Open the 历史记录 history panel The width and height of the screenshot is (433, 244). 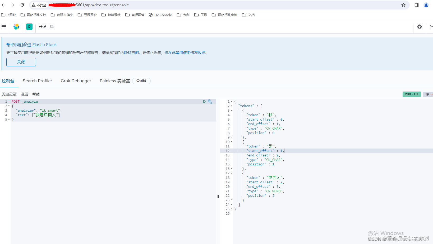point(9,94)
